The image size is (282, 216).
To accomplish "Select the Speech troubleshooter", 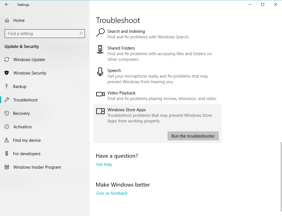I will tap(157, 76).
